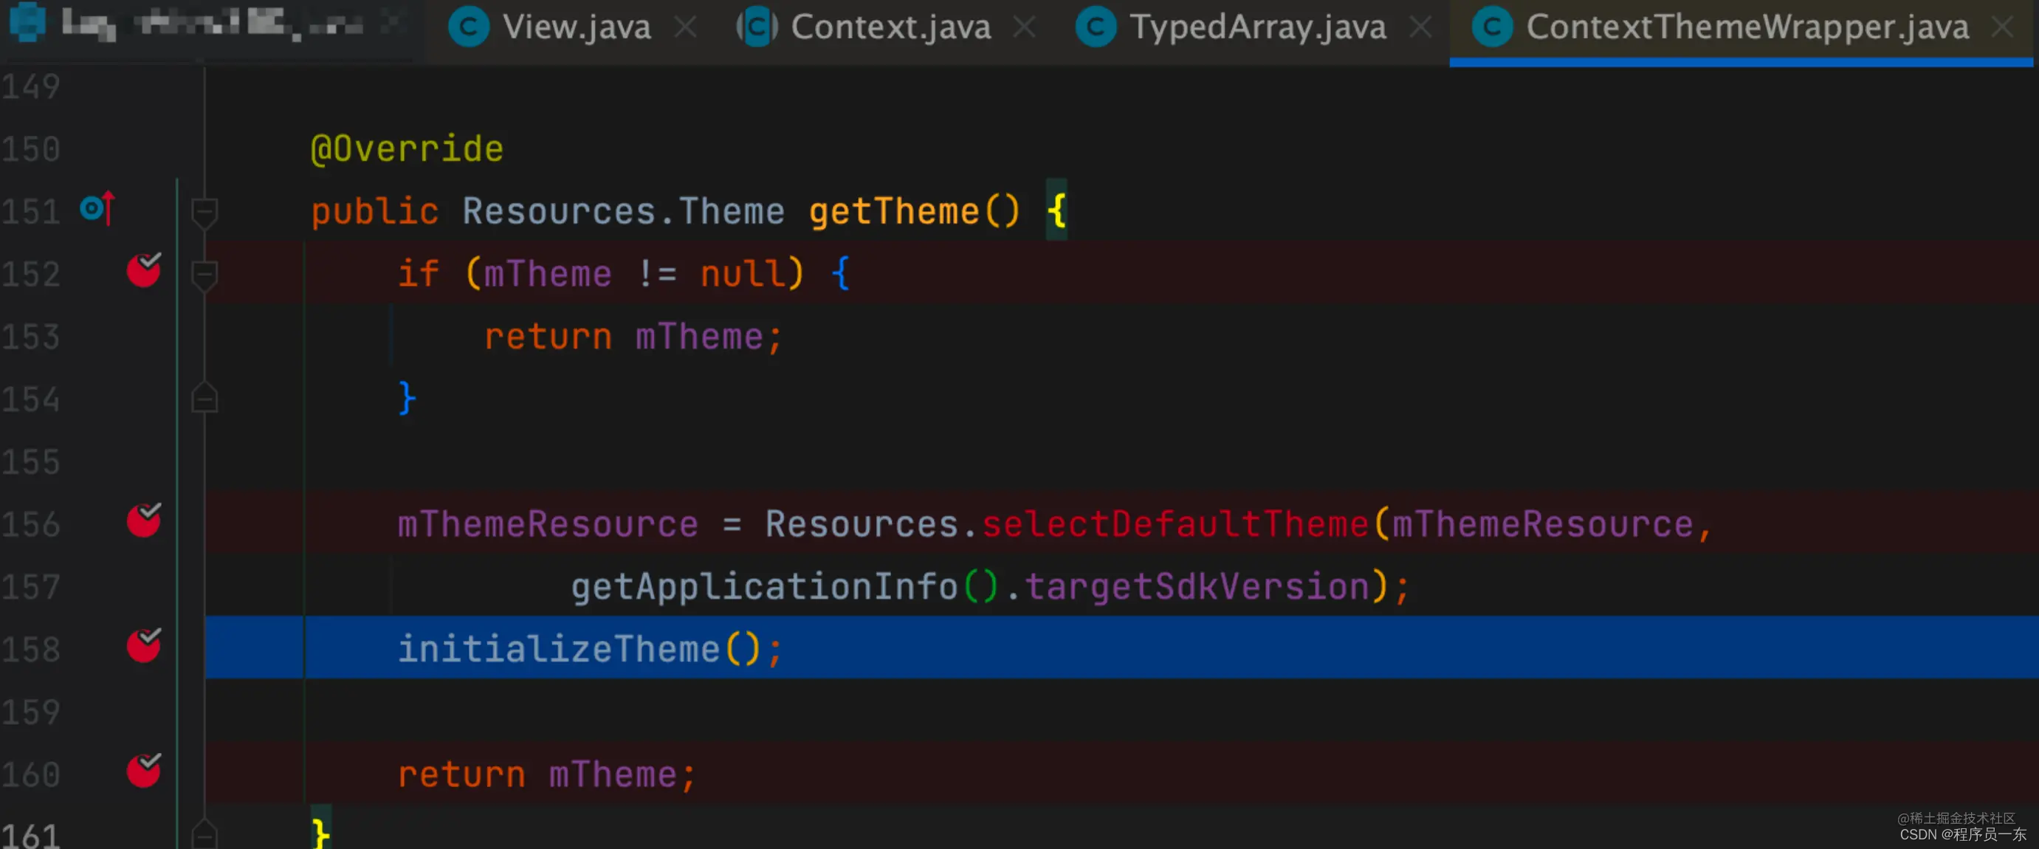2039x849 pixels.
Task: Click line number 149 in the gutter
Action: point(32,86)
